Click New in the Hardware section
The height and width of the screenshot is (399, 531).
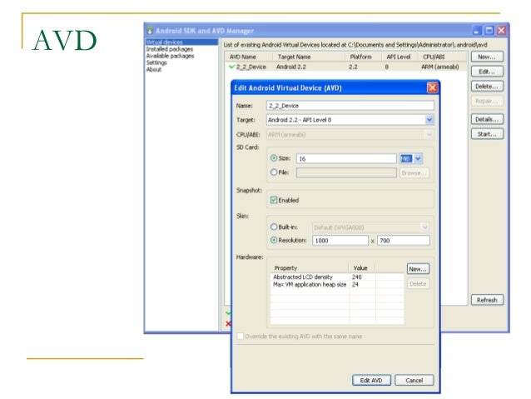(418, 269)
